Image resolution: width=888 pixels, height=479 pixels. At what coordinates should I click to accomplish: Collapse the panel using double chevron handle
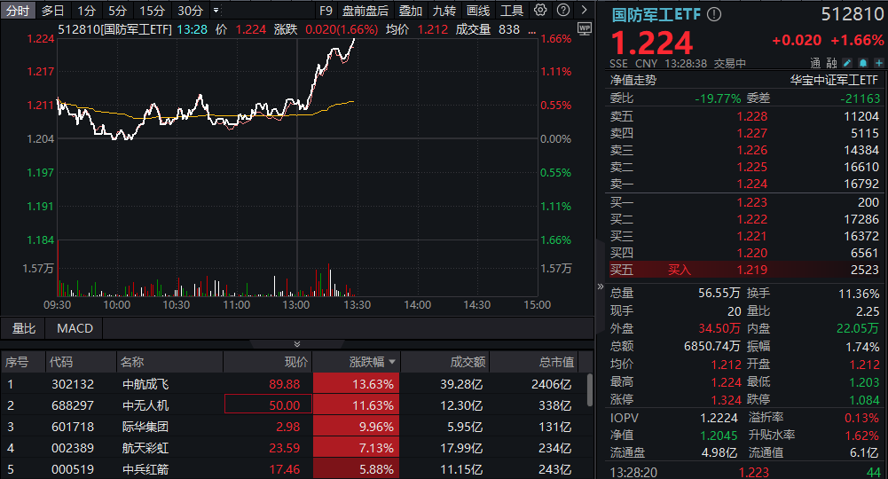(297, 344)
